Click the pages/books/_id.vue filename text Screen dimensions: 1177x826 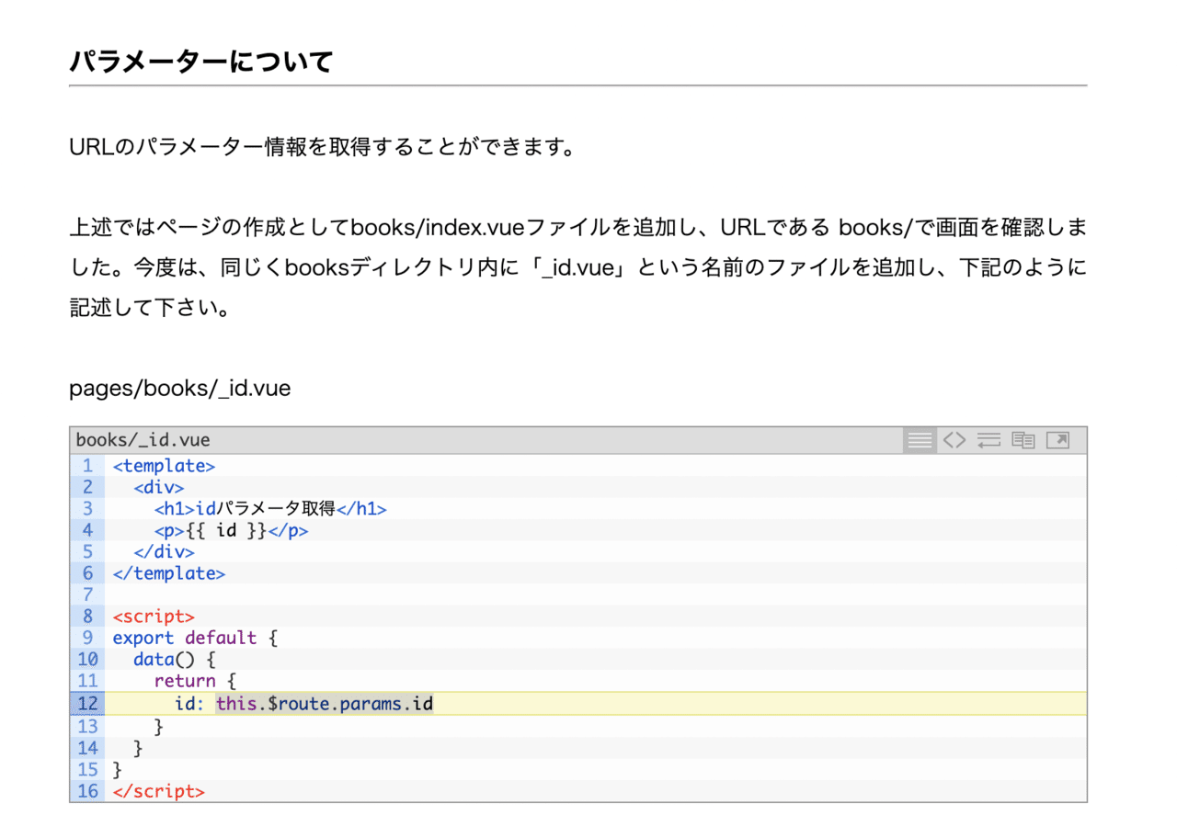tap(179, 388)
